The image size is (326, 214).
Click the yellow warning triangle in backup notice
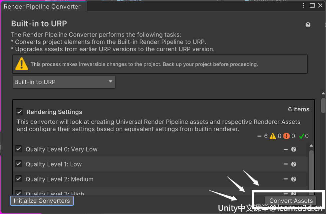[22, 64]
